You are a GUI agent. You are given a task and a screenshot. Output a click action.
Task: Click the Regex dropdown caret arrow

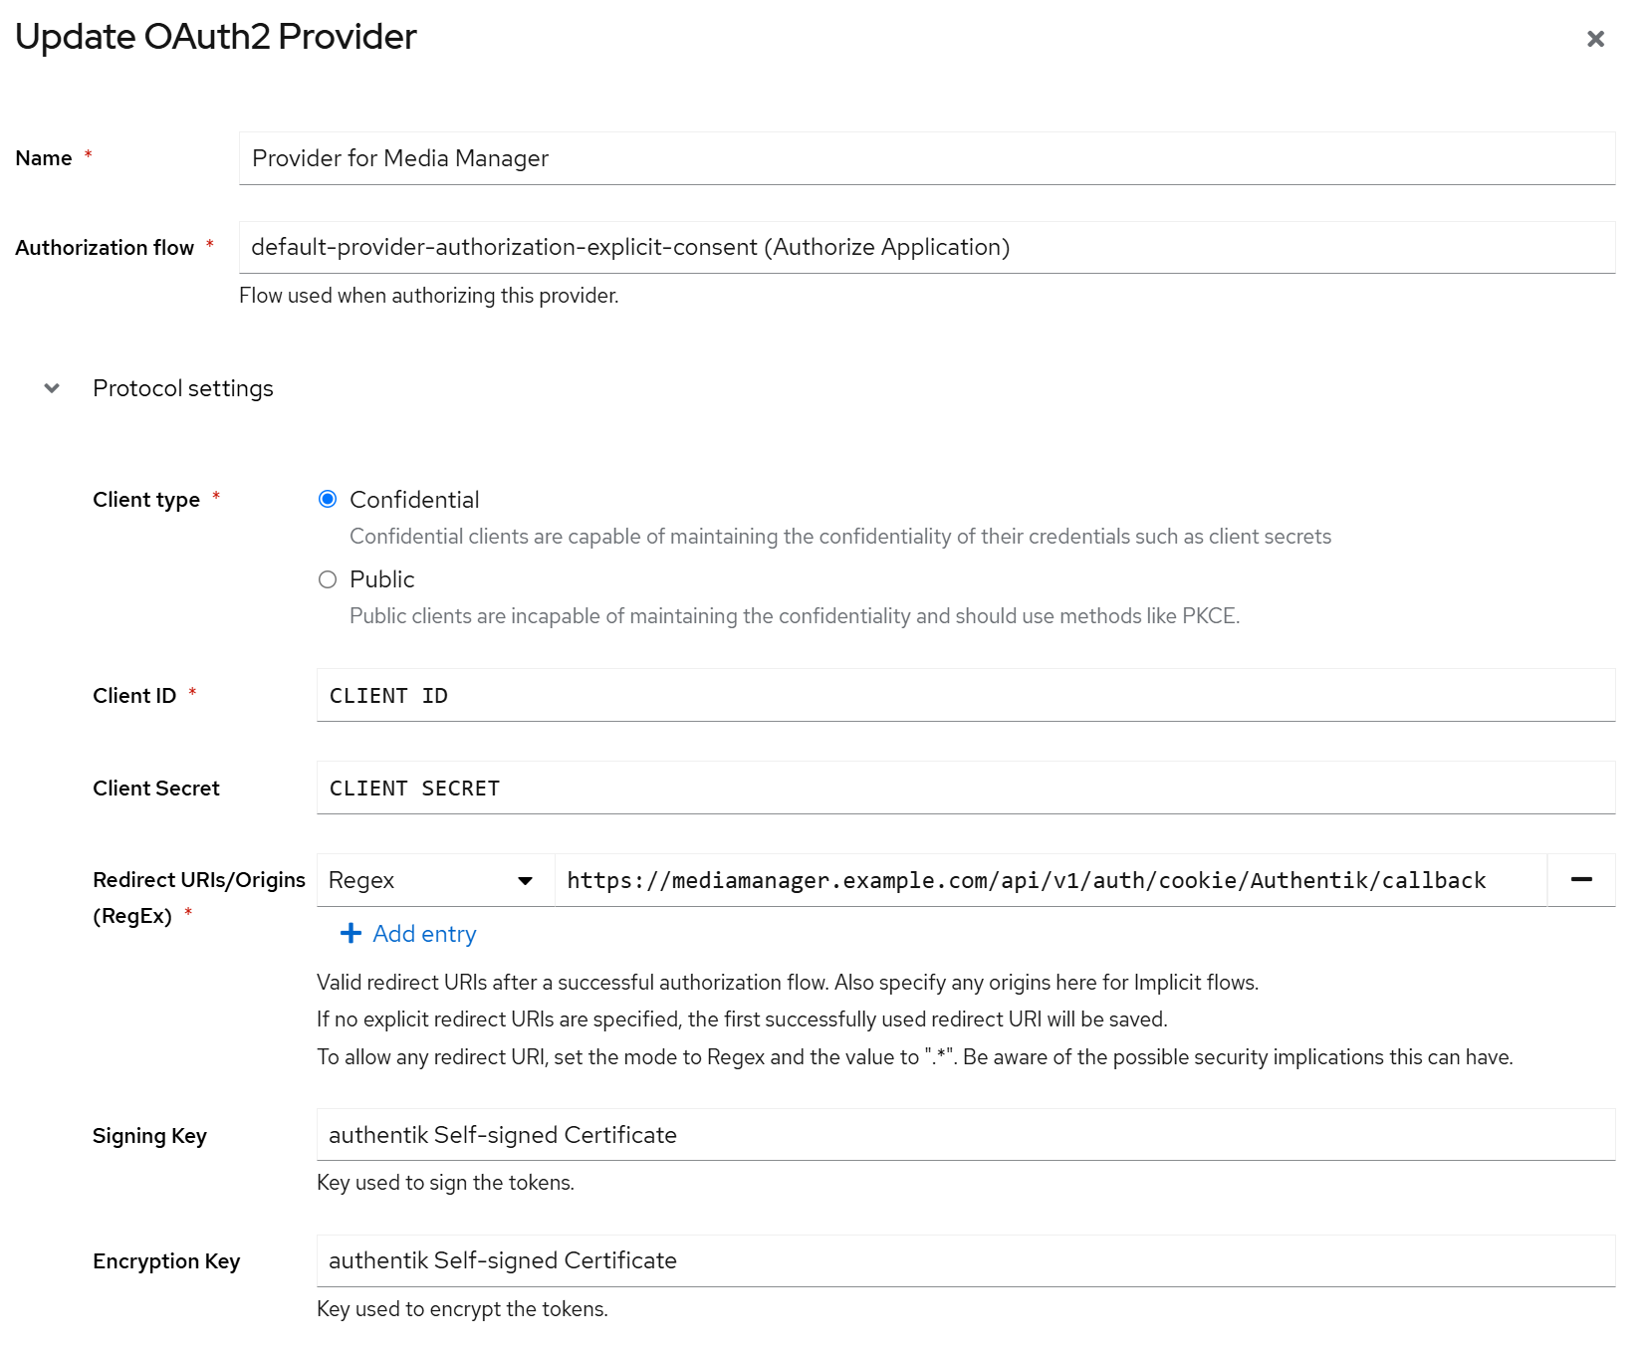coord(525,881)
